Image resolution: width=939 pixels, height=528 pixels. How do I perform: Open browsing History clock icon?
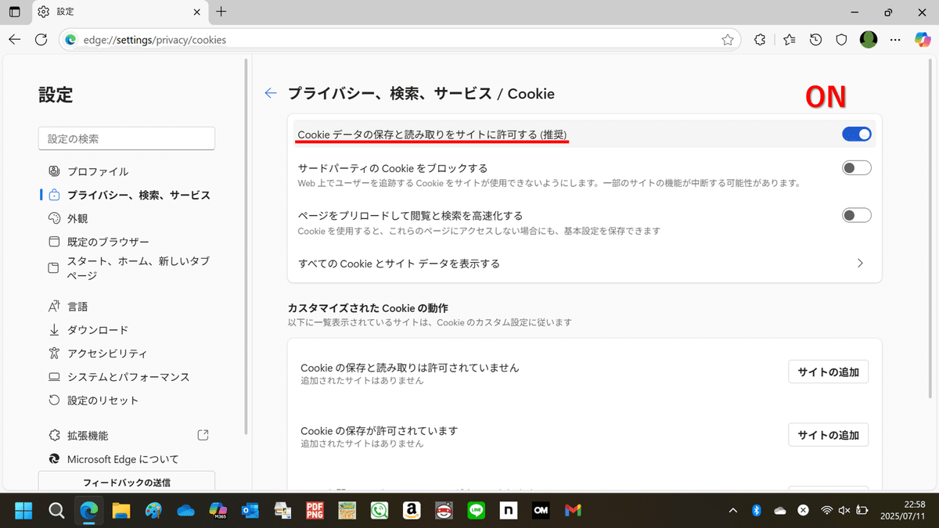coord(815,39)
